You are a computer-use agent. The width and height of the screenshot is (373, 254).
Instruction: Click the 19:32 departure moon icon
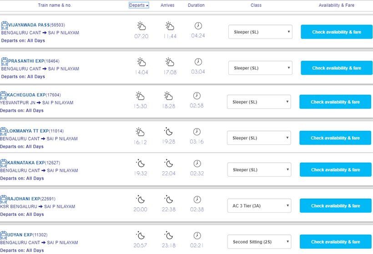(141, 164)
